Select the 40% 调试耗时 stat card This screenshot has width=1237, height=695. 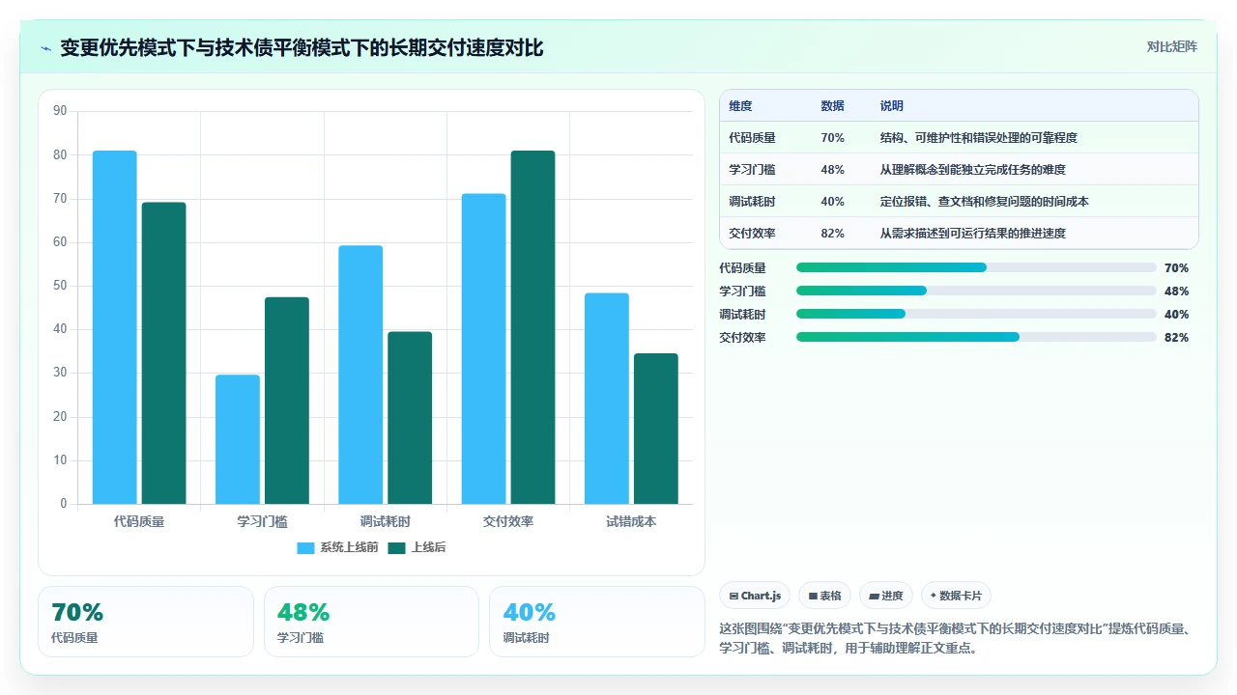click(x=597, y=622)
